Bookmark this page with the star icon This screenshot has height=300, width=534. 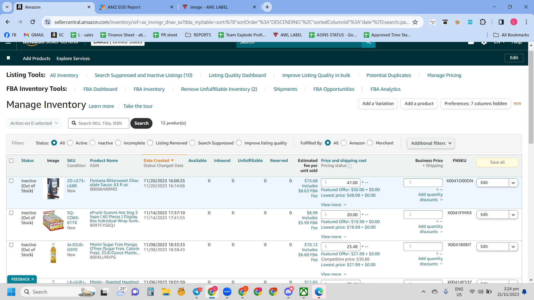(415, 22)
